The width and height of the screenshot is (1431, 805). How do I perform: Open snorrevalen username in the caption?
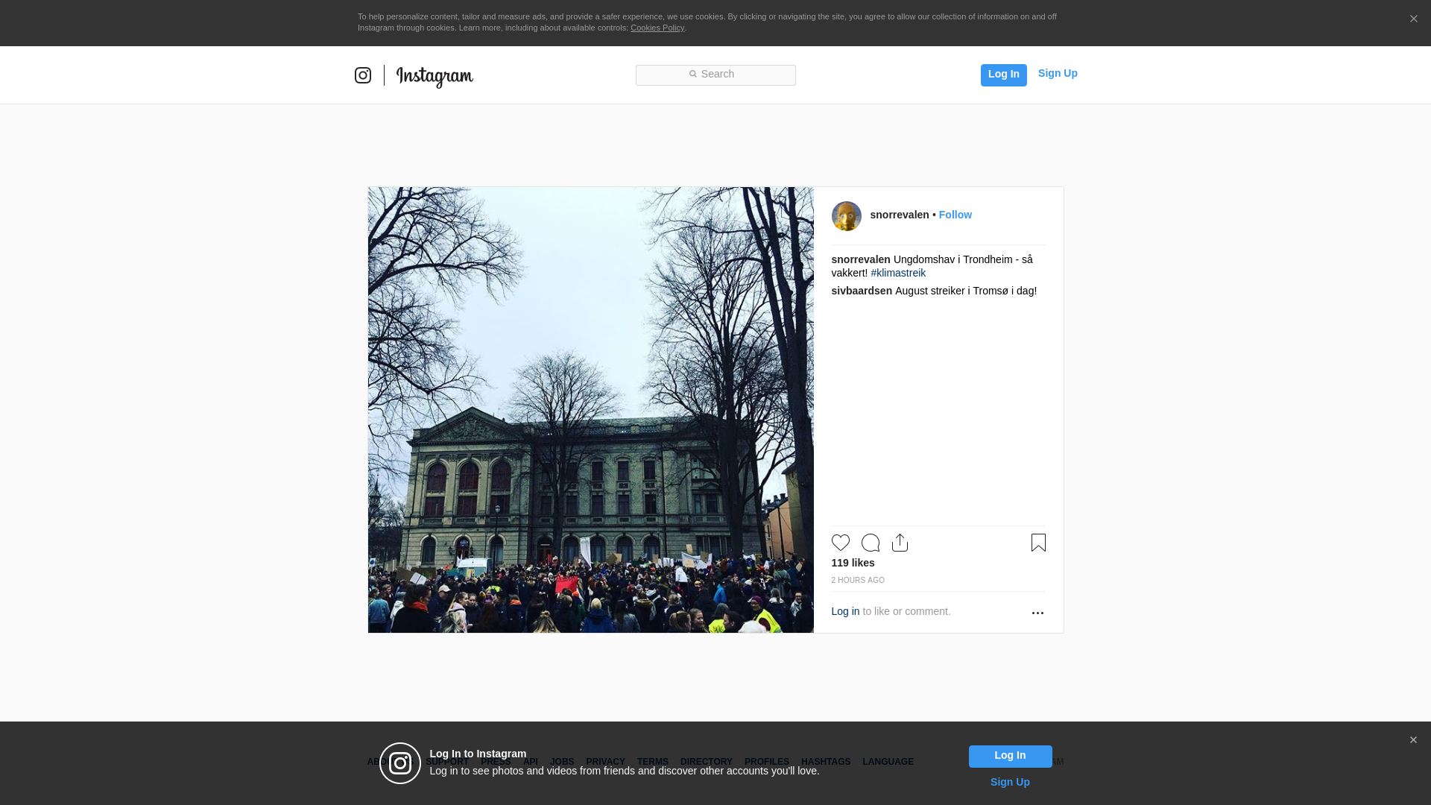coord(861,259)
